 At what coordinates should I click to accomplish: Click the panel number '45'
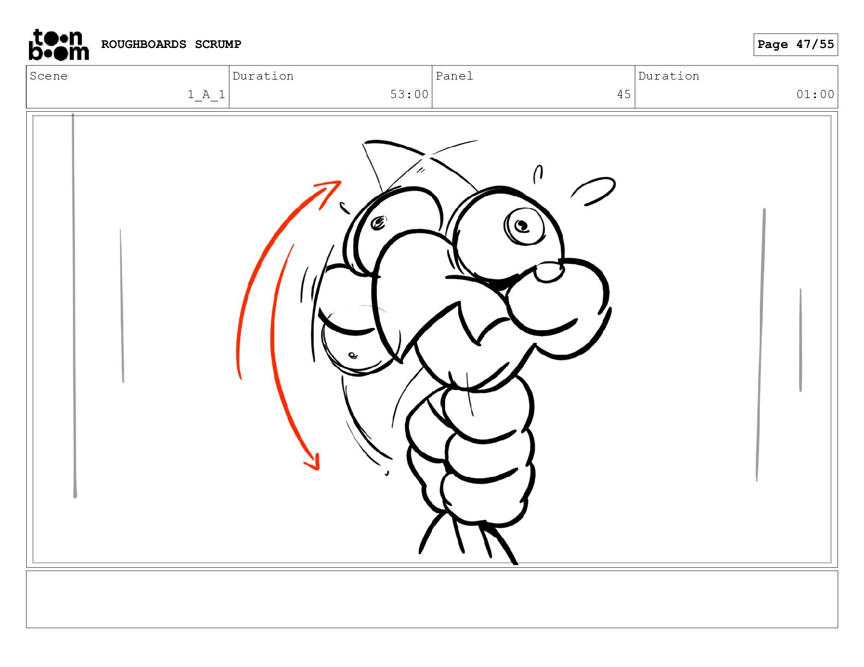pos(624,94)
